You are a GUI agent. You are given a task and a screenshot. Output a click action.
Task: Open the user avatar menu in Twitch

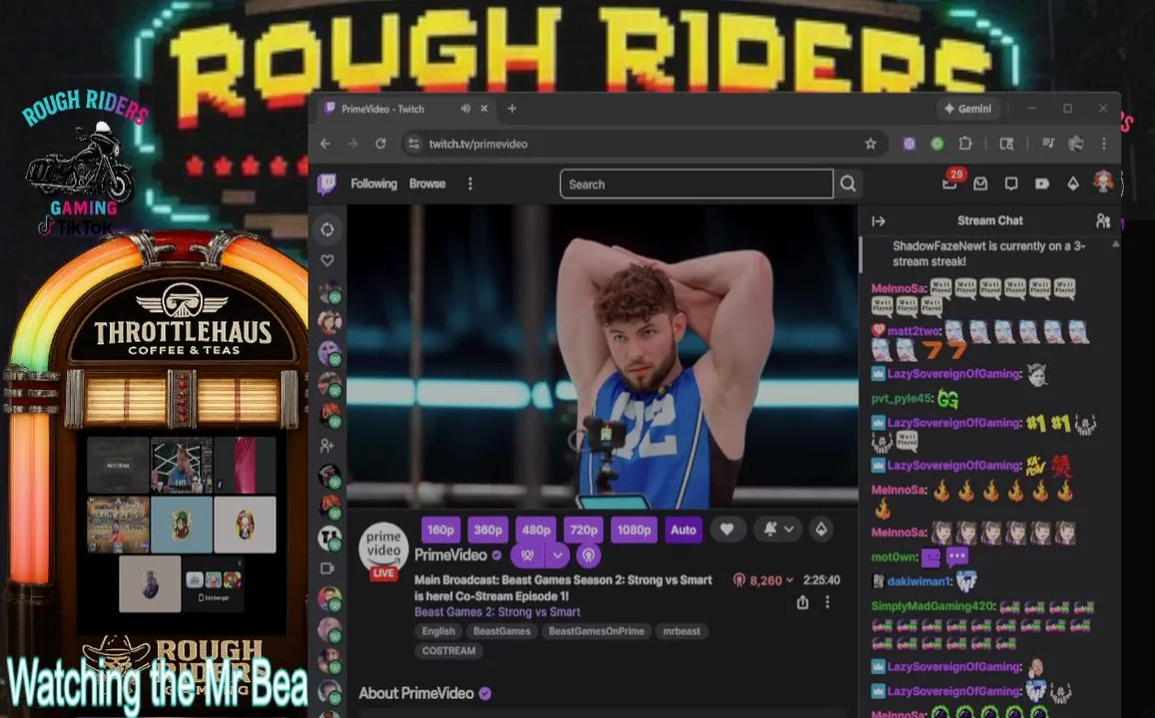point(1103,181)
